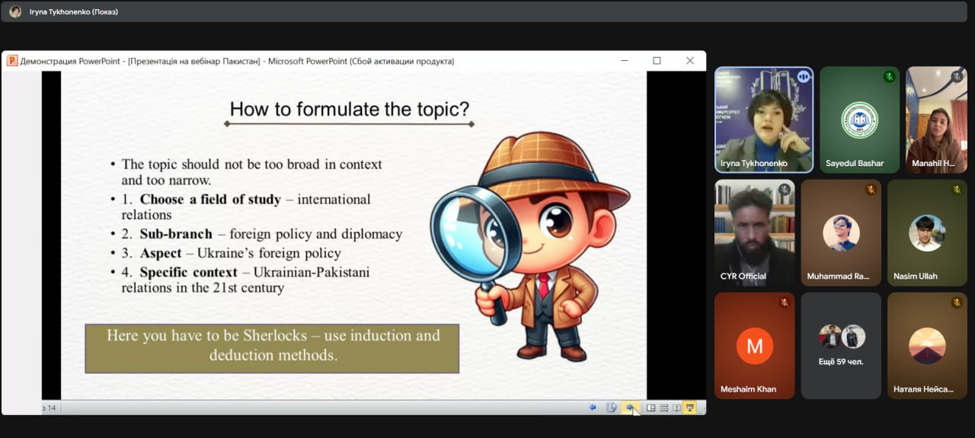Go to the previous slide using blue left arrow
The height and width of the screenshot is (438, 975).
click(593, 408)
